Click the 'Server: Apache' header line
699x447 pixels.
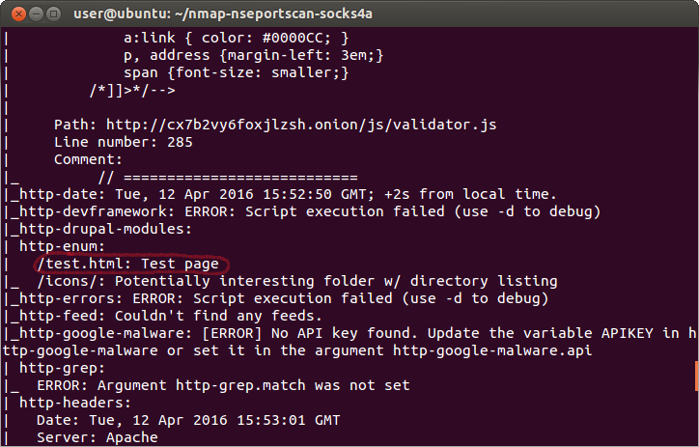[x=97, y=437]
